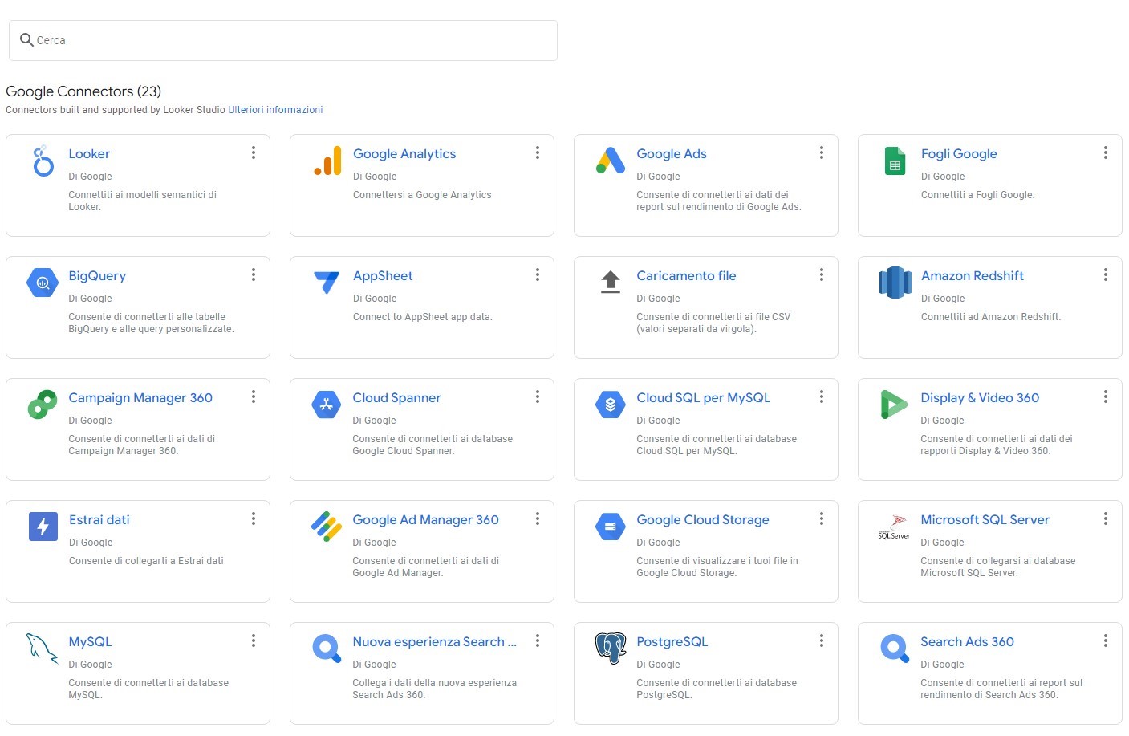Click description 'Connettersi a Google Analytics'
Screen dimensions: 1129x736
422,195
